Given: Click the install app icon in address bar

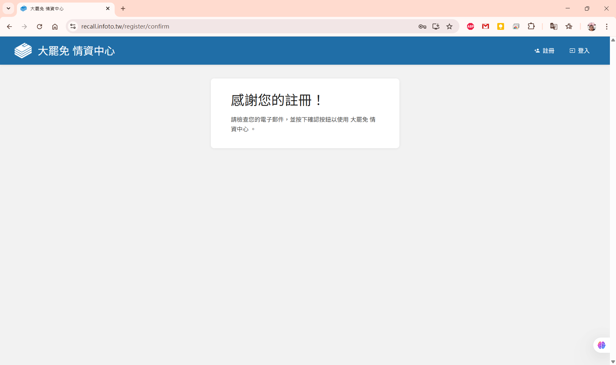Looking at the screenshot, I should coord(436,27).
